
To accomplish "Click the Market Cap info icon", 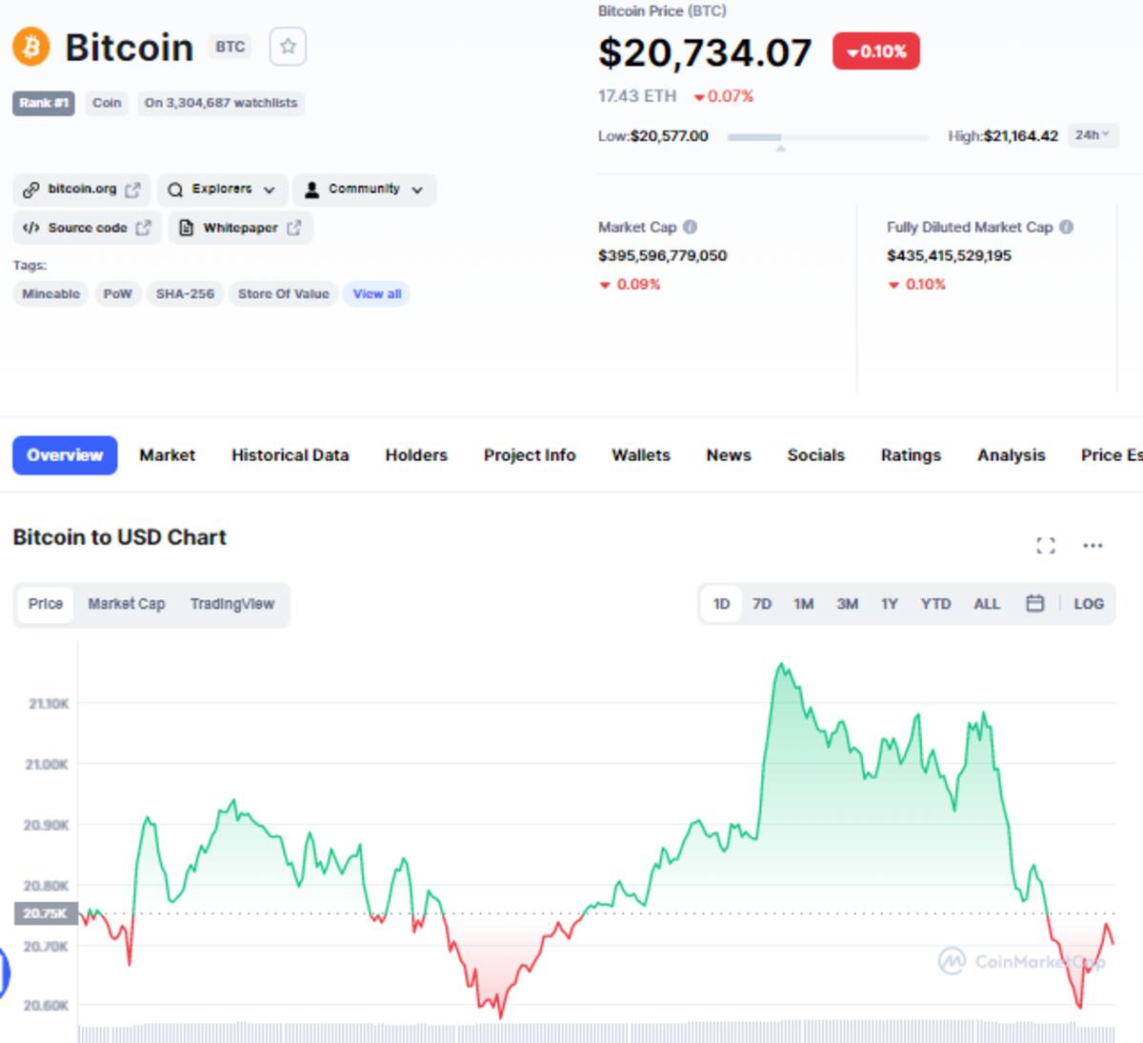I will point(691,227).
